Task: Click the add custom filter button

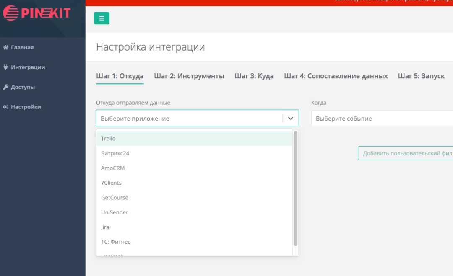Action: click(405, 153)
